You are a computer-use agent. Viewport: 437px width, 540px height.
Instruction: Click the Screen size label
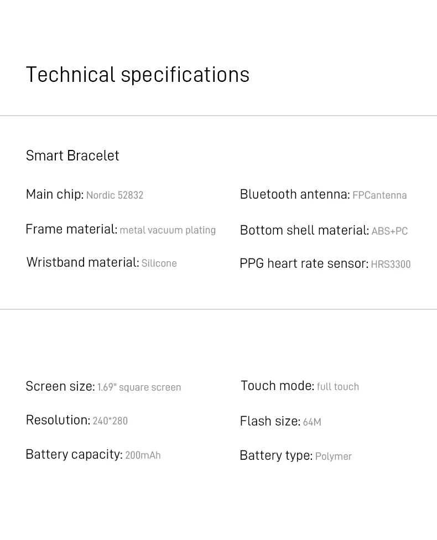[x=60, y=386]
